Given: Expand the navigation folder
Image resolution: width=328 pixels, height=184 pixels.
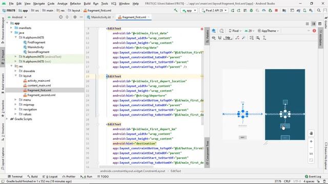Looking at the screenshot, I should [15, 109].
